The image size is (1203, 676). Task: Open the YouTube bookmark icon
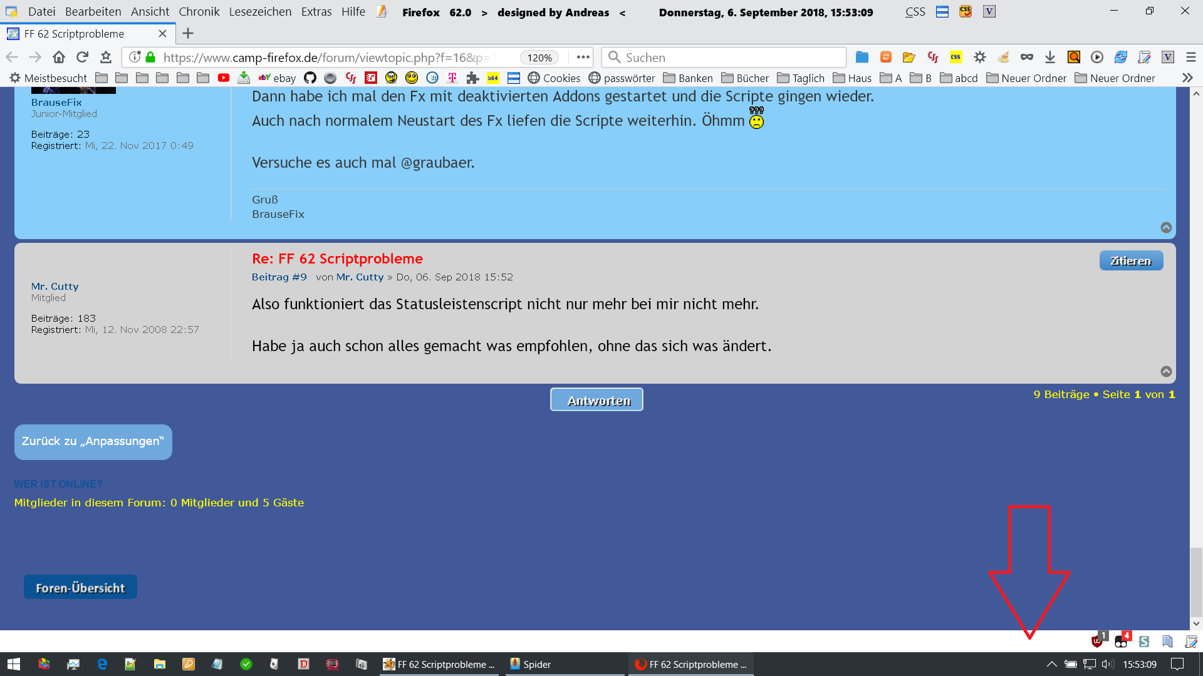point(223,78)
